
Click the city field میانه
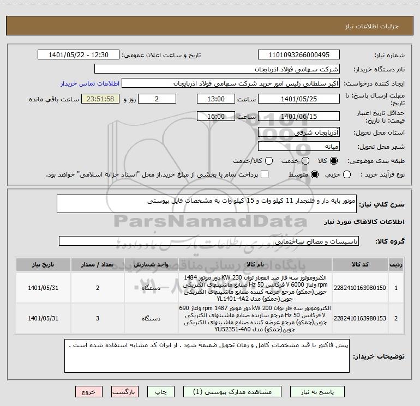click(299, 147)
